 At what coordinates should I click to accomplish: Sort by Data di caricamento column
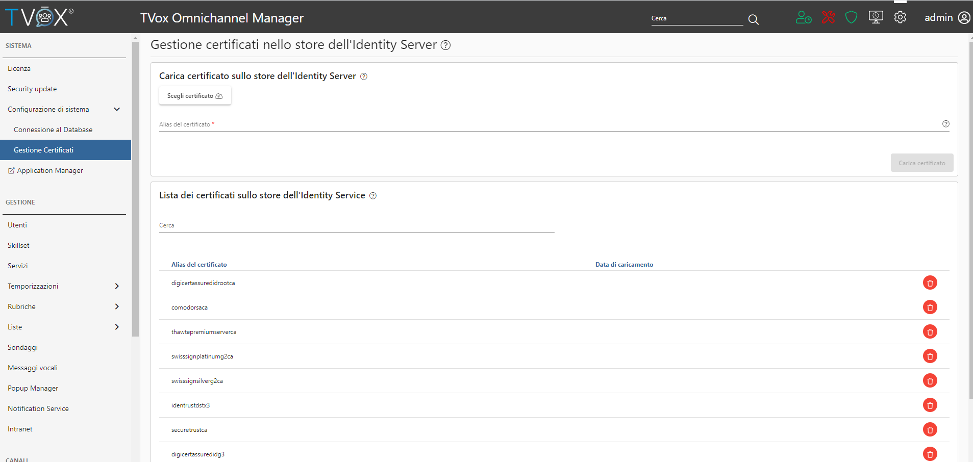(624, 265)
